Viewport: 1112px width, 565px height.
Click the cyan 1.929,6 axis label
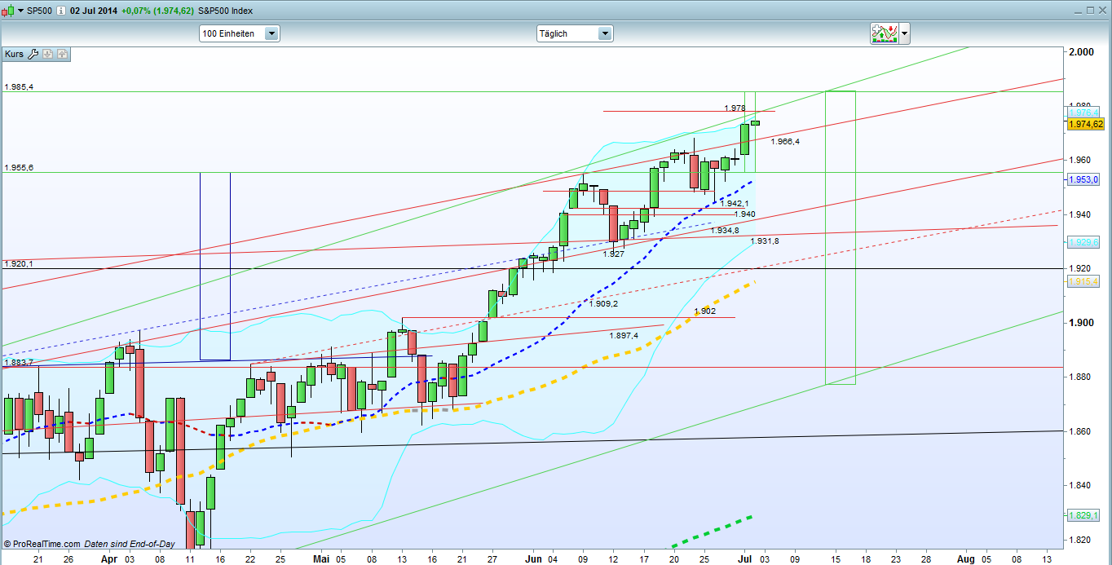(x=1084, y=242)
